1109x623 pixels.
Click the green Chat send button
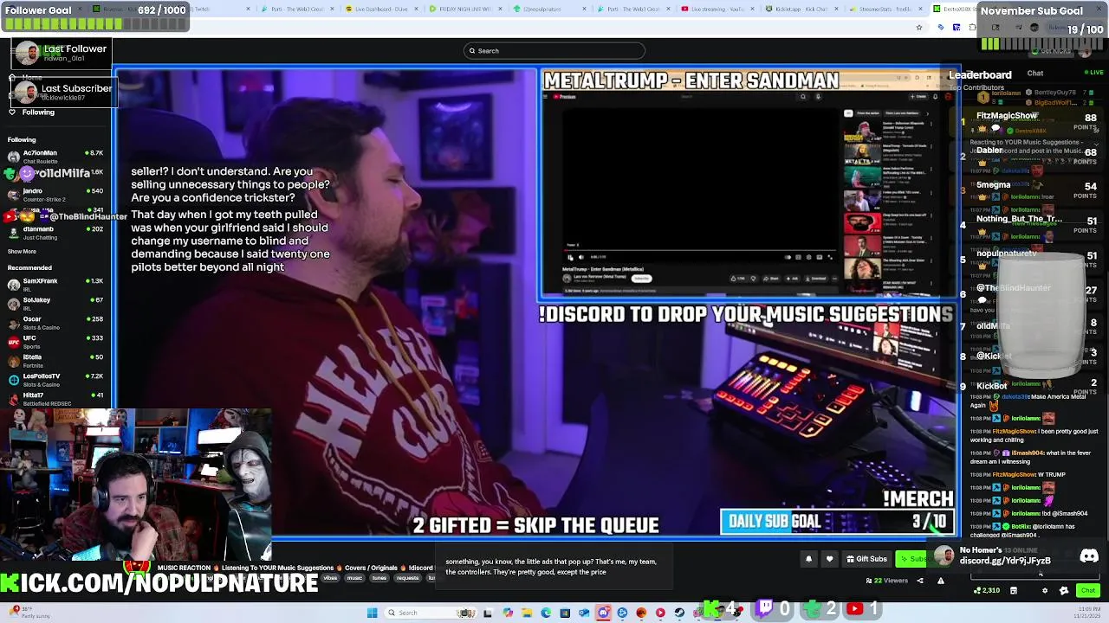point(1087,590)
